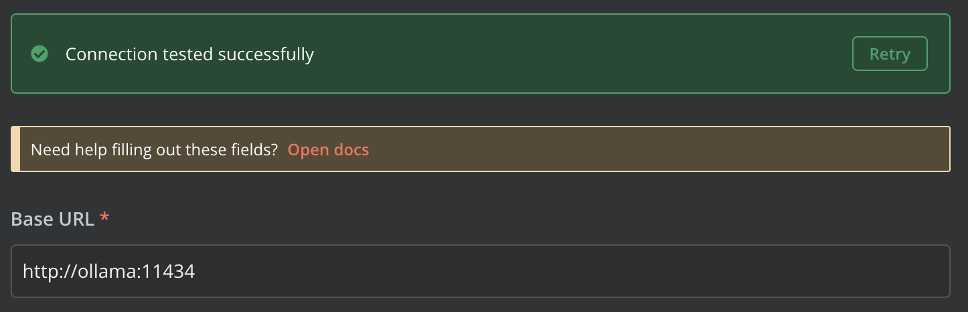Click the "Need help filling out these fields?" text
This screenshot has height=312, width=968.
click(155, 149)
